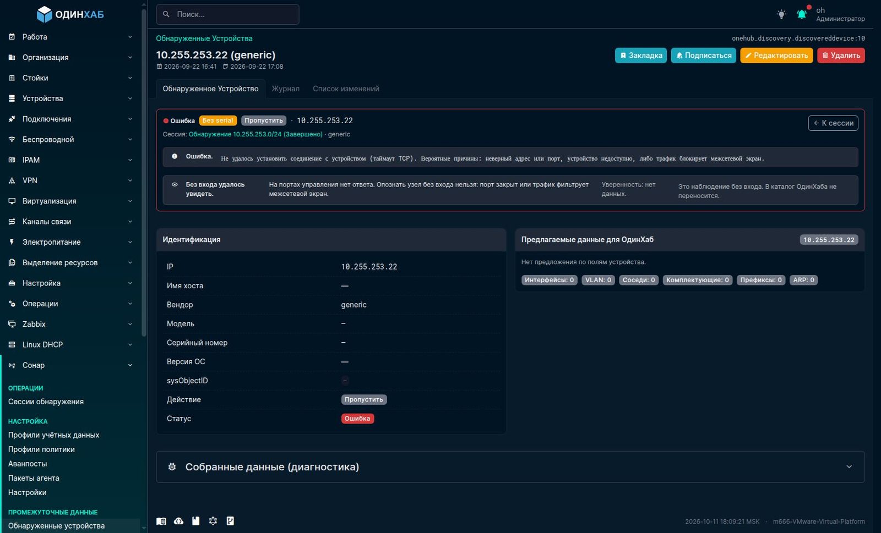Click the bug icon beside Собранные данные
This screenshot has height=533, width=881.
coord(172,467)
